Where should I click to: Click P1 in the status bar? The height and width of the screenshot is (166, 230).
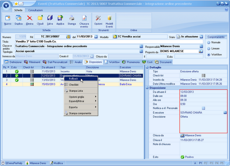(200, 163)
